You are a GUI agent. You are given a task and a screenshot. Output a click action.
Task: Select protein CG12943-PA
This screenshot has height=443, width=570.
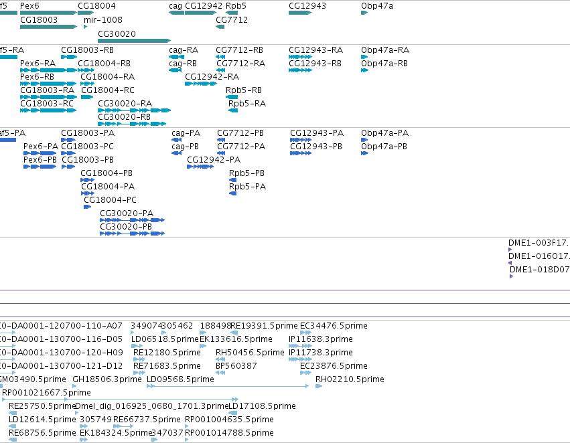tap(317, 133)
